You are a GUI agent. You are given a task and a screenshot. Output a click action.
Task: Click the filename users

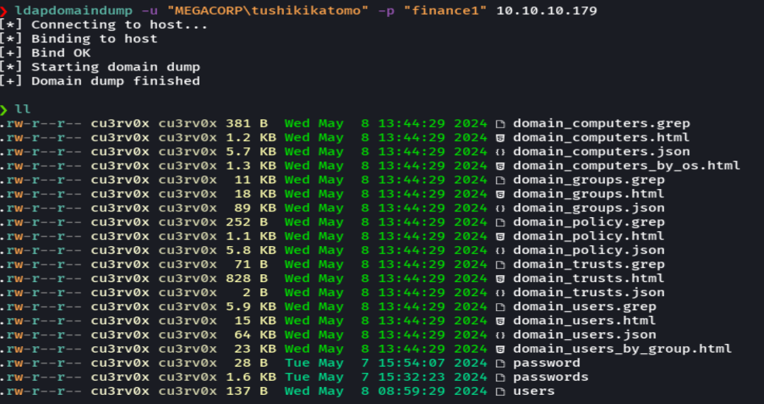click(534, 391)
